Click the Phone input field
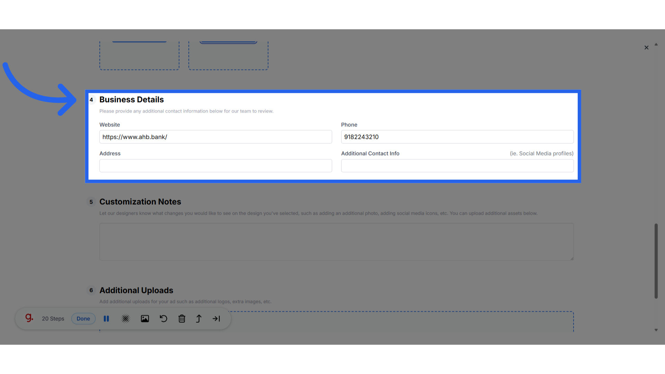 point(457,137)
